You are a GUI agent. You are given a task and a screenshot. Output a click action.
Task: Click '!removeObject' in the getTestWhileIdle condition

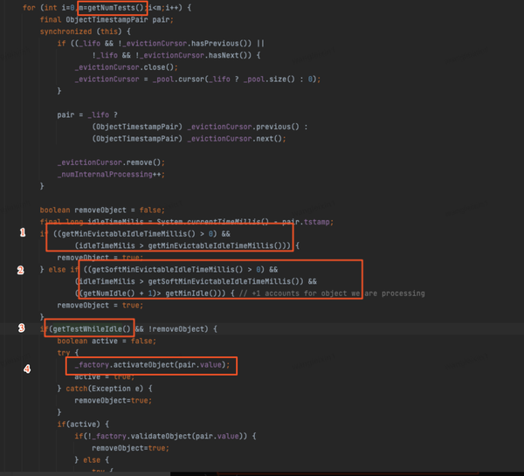(176, 329)
